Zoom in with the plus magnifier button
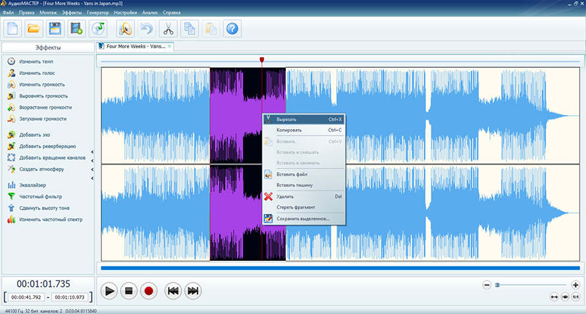This screenshot has width=586, height=314. tap(575, 284)
